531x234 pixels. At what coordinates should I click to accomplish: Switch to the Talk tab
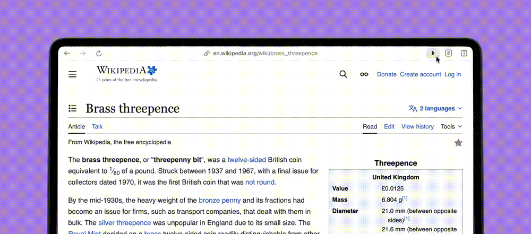[97, 126]
